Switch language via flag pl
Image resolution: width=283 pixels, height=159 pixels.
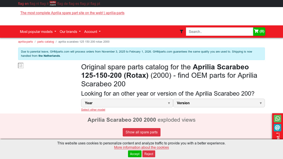click(x=85, y=4)
